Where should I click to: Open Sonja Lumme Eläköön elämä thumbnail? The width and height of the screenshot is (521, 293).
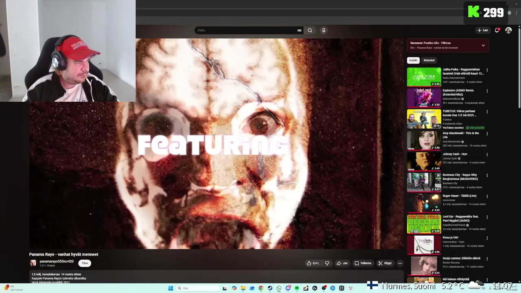[424, 266]
